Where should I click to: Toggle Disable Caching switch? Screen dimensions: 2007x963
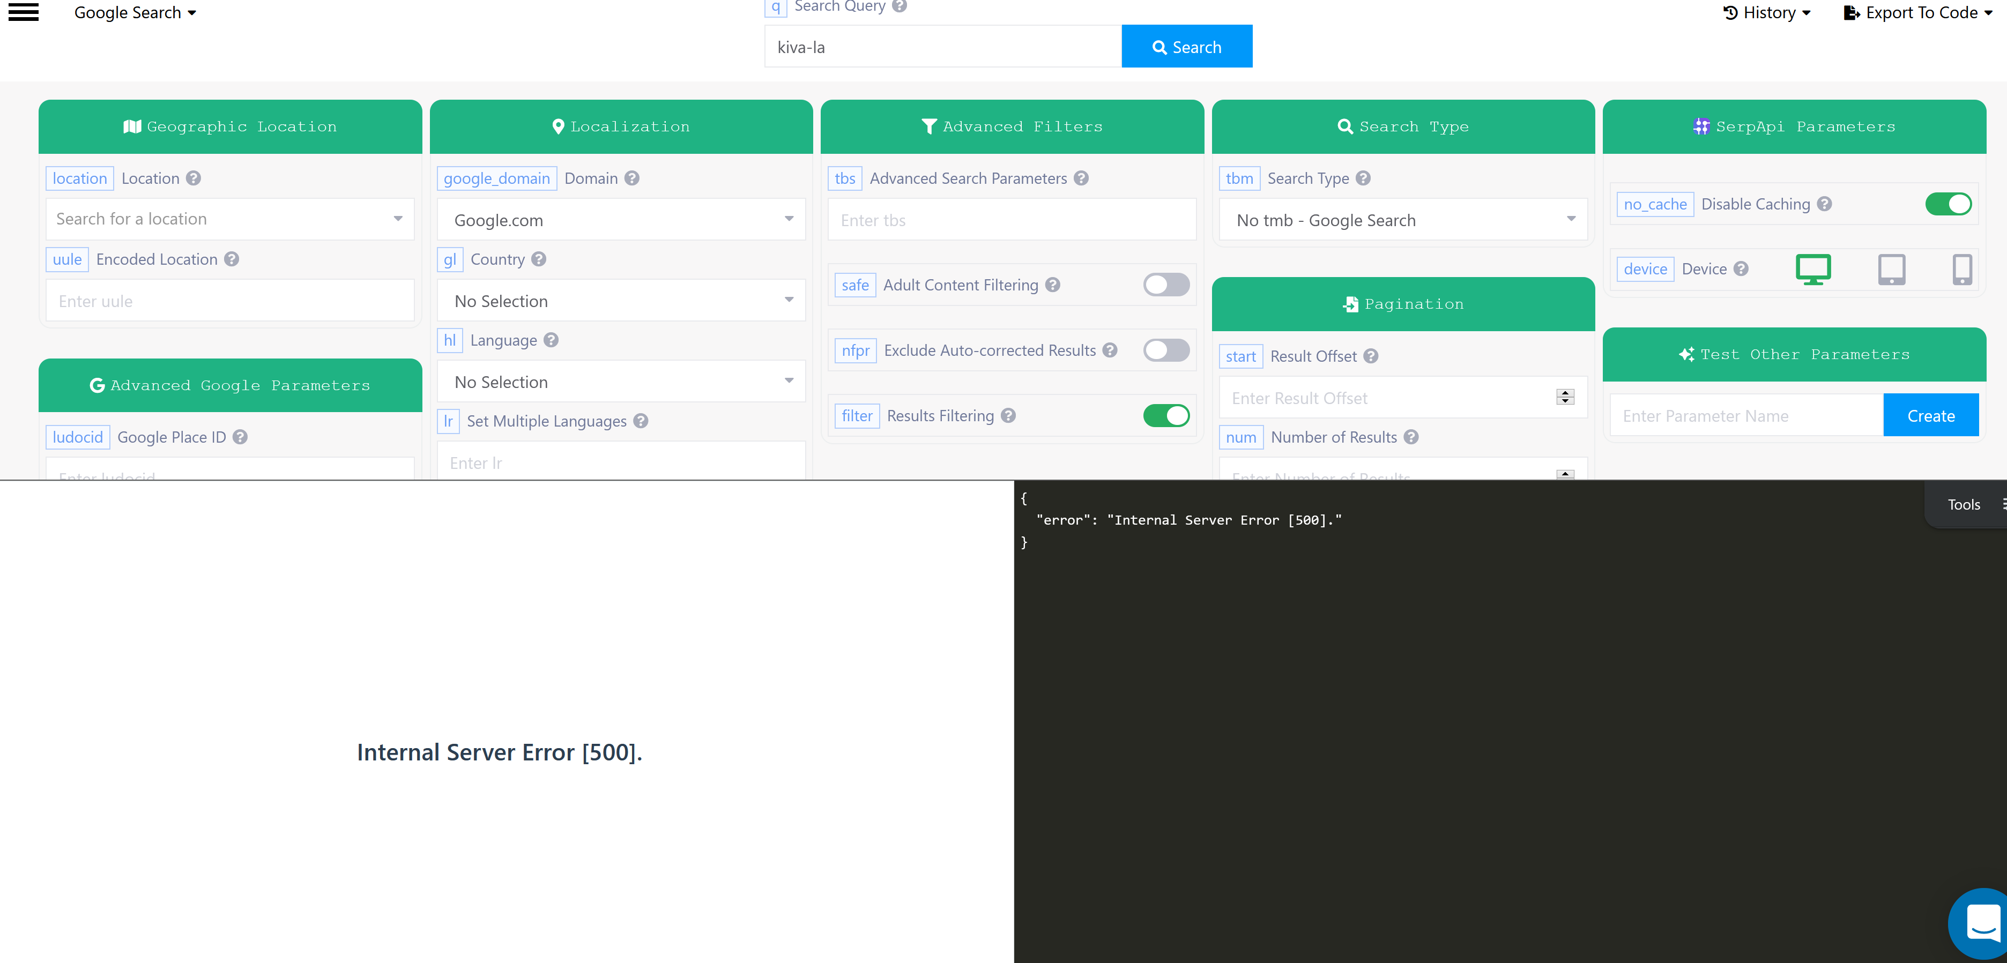(1949, 204)
